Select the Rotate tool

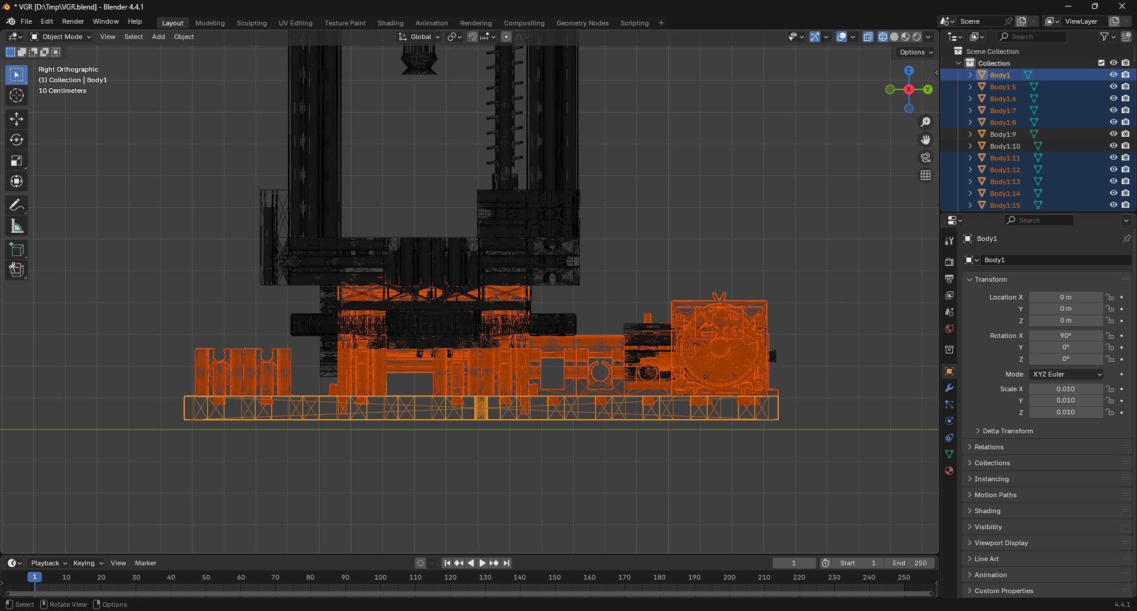(x=17, y=140)
